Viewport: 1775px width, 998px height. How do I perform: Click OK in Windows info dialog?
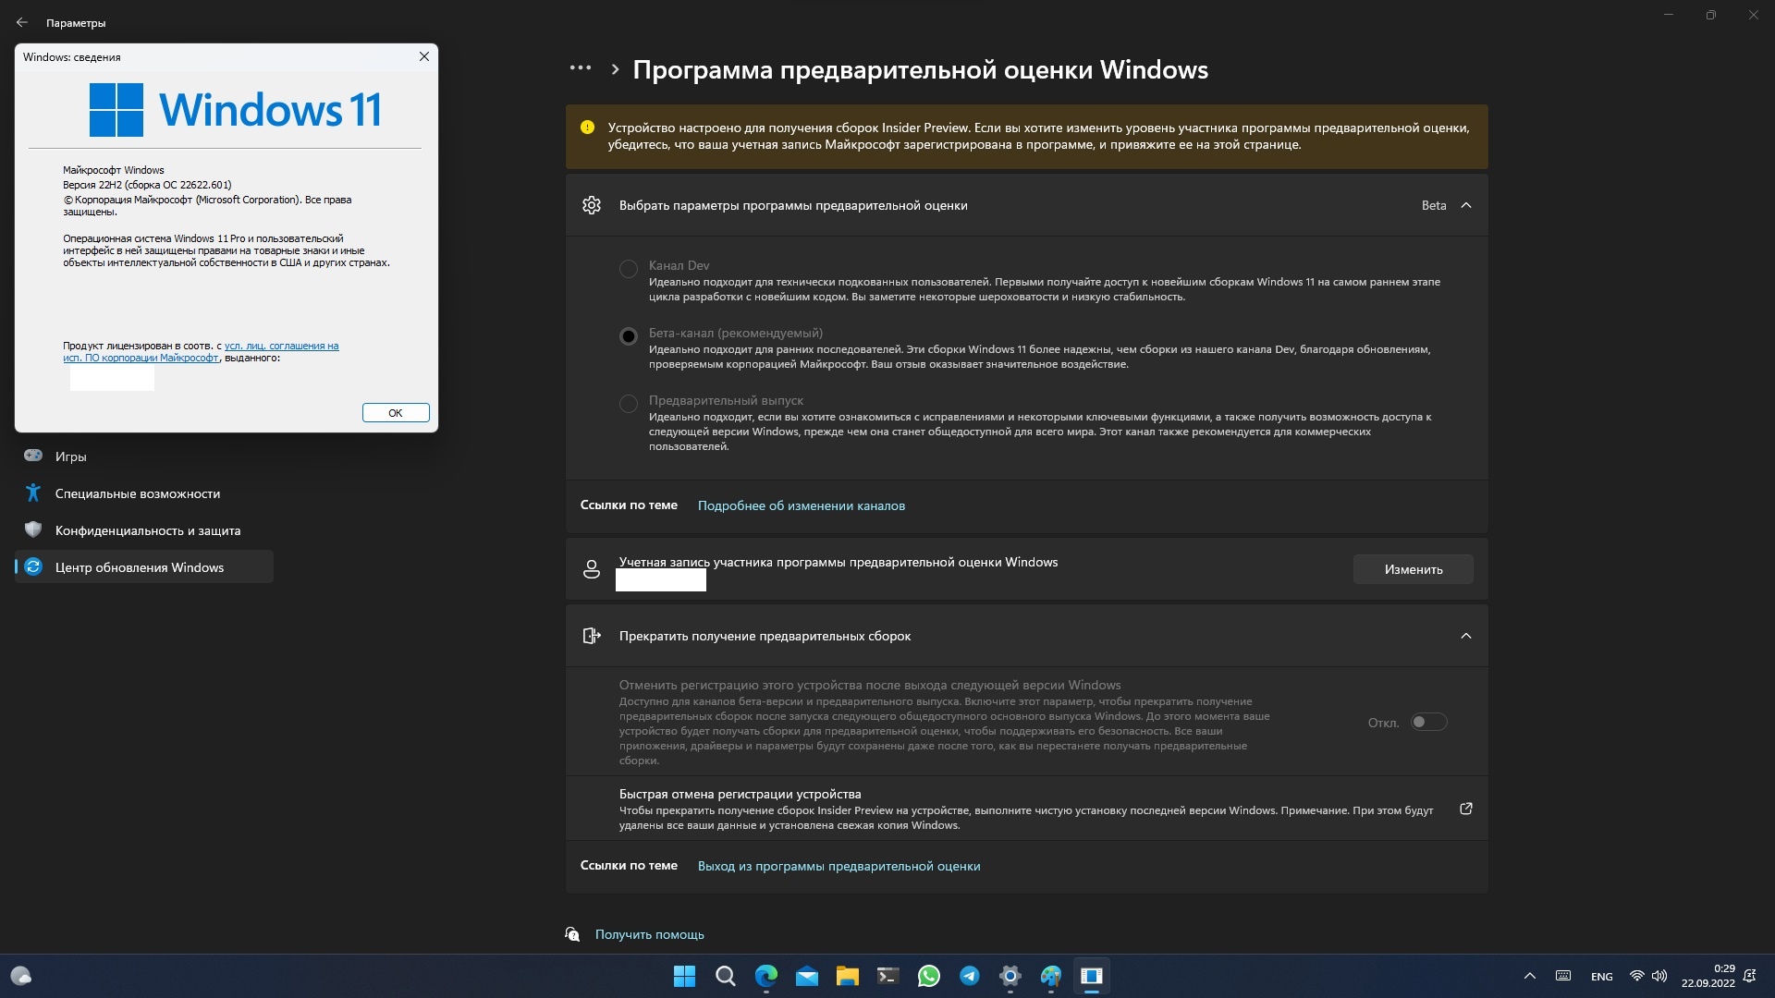[396, 413]
